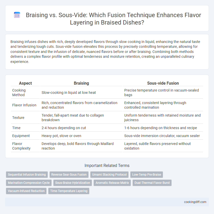Select the Marination-Compression Cycle tag
Viewport: 214px width, 214px height.
[x=29, y=183]
